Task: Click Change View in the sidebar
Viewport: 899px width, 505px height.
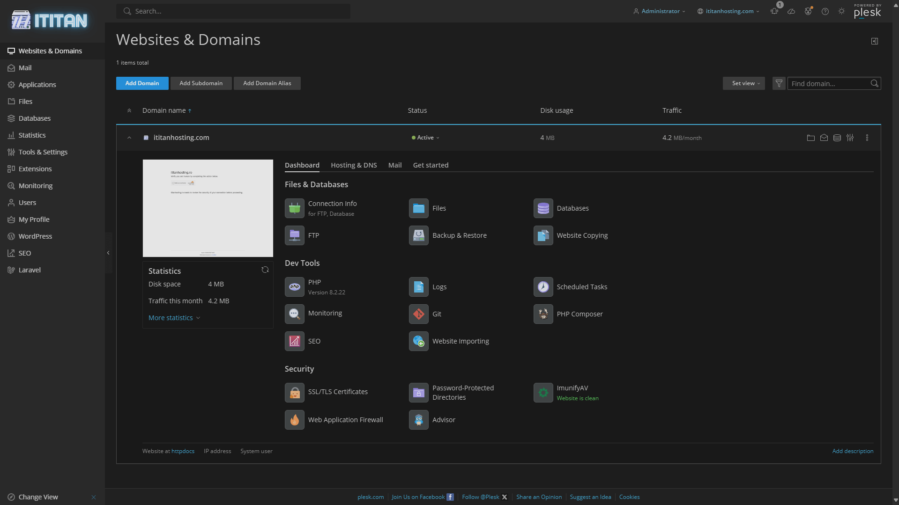Action: click(x=38, y=497)
